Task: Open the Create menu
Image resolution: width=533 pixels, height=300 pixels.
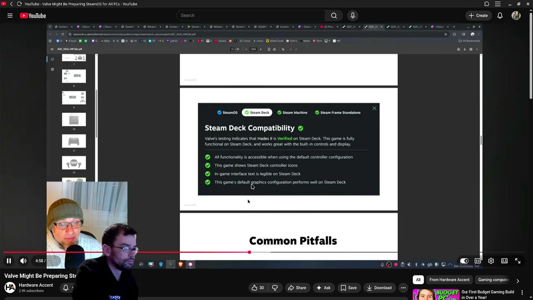Action: [478, 15]
